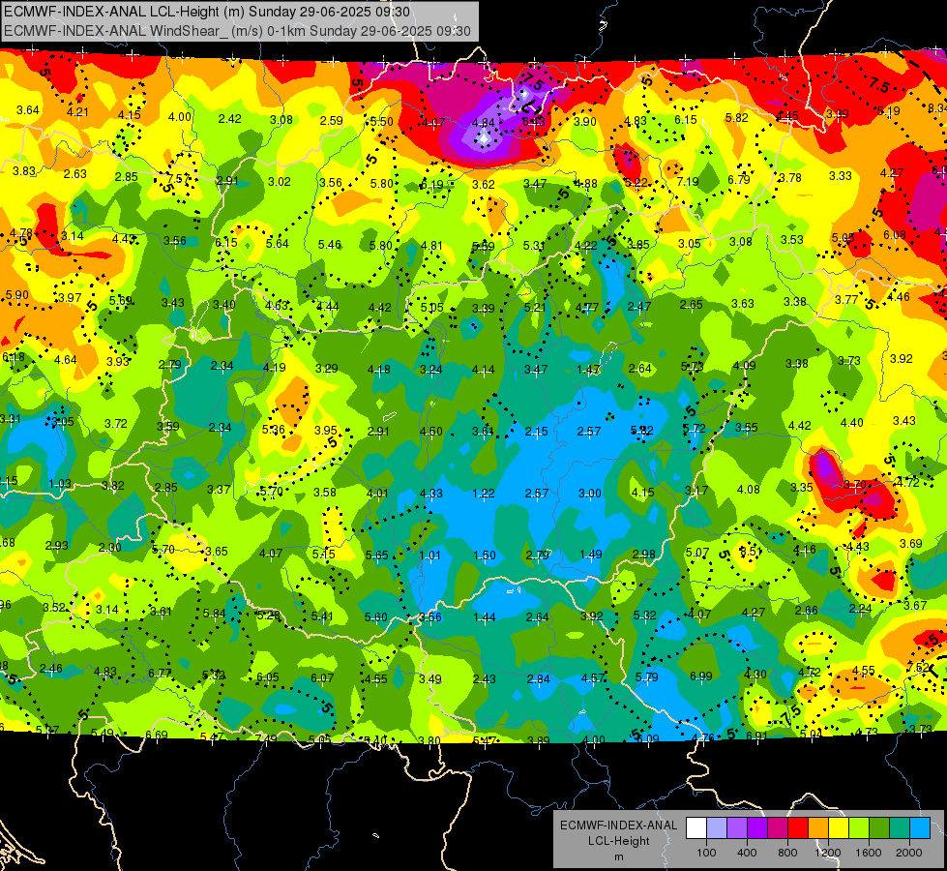Click the wind shear value 5.82

coord(737,118)
